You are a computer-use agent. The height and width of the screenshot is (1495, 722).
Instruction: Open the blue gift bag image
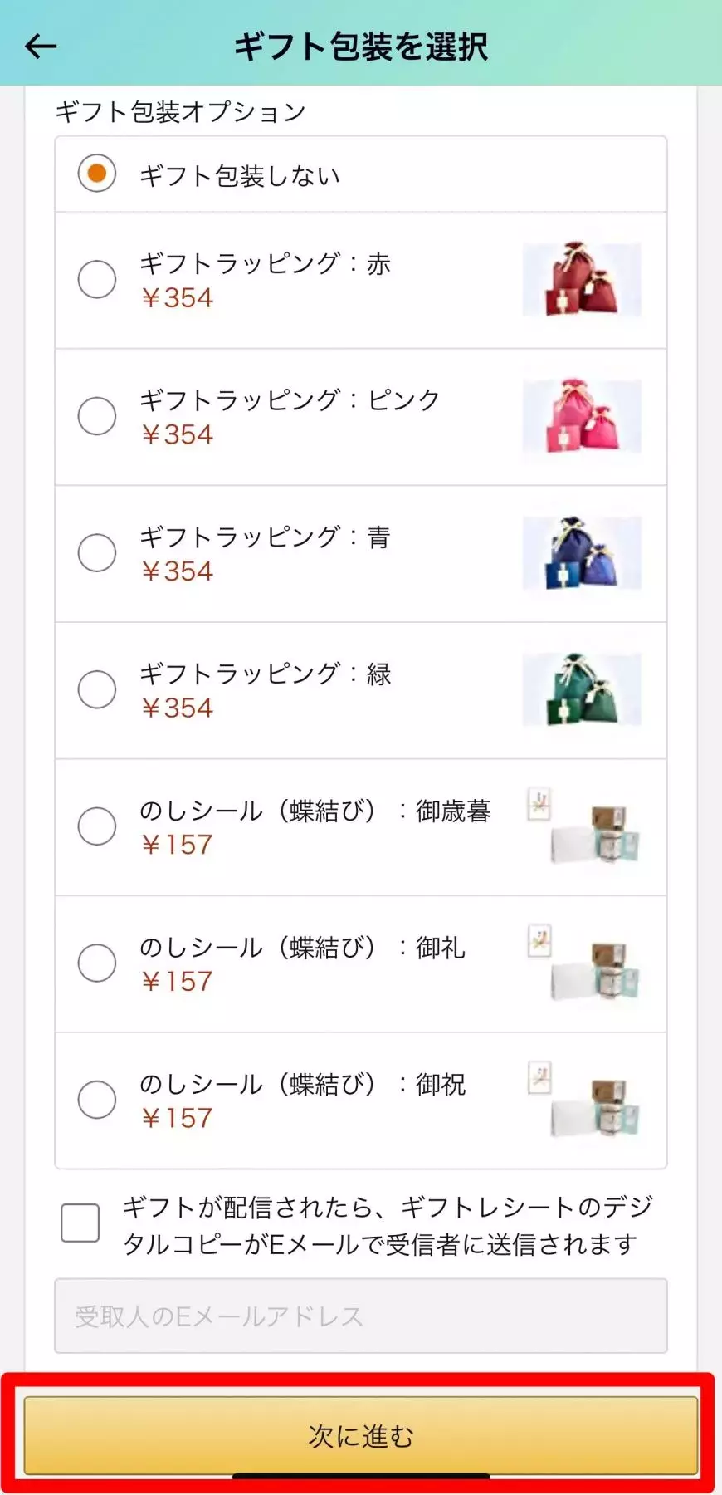[582, 552]
